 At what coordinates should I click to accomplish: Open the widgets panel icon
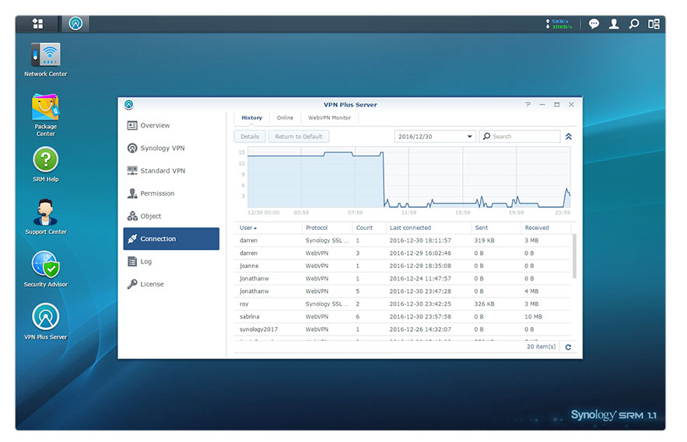pyautogui.click(x=654, y=23)
